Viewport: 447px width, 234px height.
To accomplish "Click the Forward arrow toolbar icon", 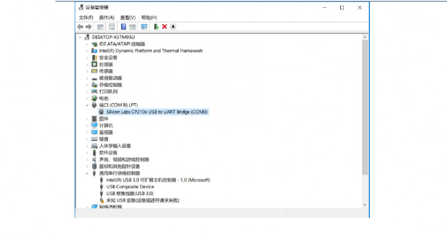I will point(89,26).
